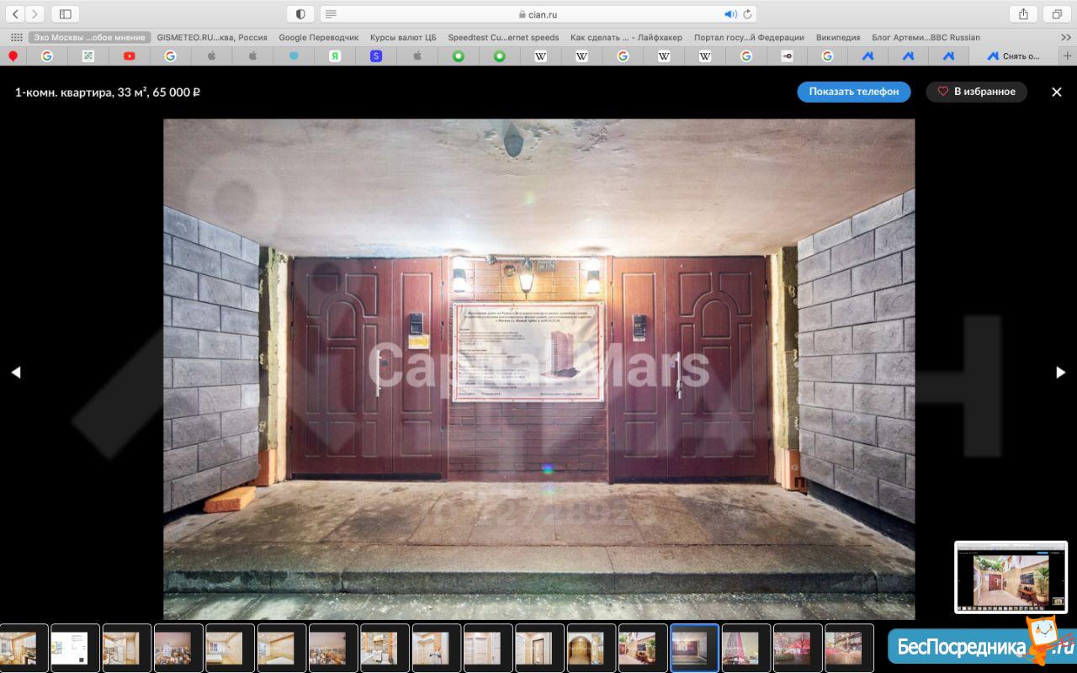Screen dimensions: 1077x673
Task: Mute audio playing in this tab
Action: pos(729,14)
